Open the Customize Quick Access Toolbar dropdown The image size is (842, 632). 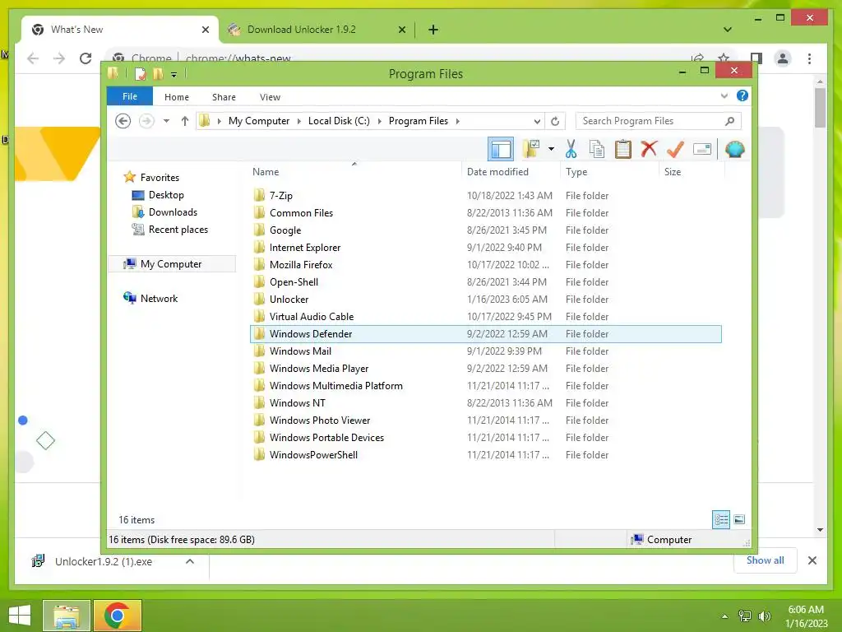[173, 75]
